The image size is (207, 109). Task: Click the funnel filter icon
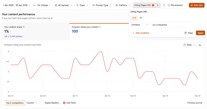pyautogui.click(x=164, y=5)
